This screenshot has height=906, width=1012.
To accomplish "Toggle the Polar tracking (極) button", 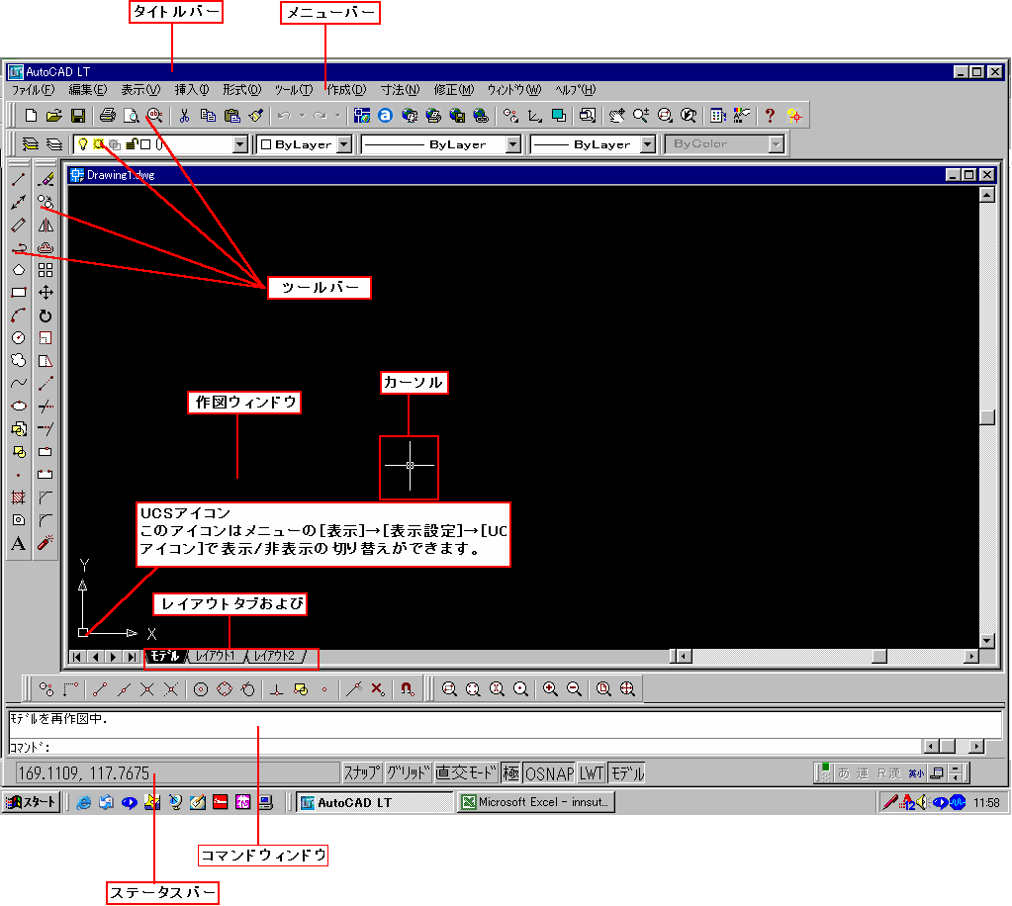I will [510, 772].
